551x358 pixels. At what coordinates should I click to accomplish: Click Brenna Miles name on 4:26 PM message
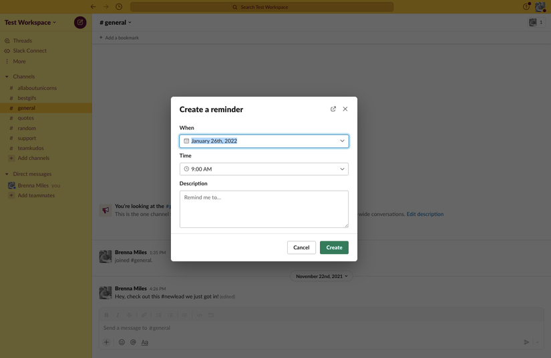point(131,289)
